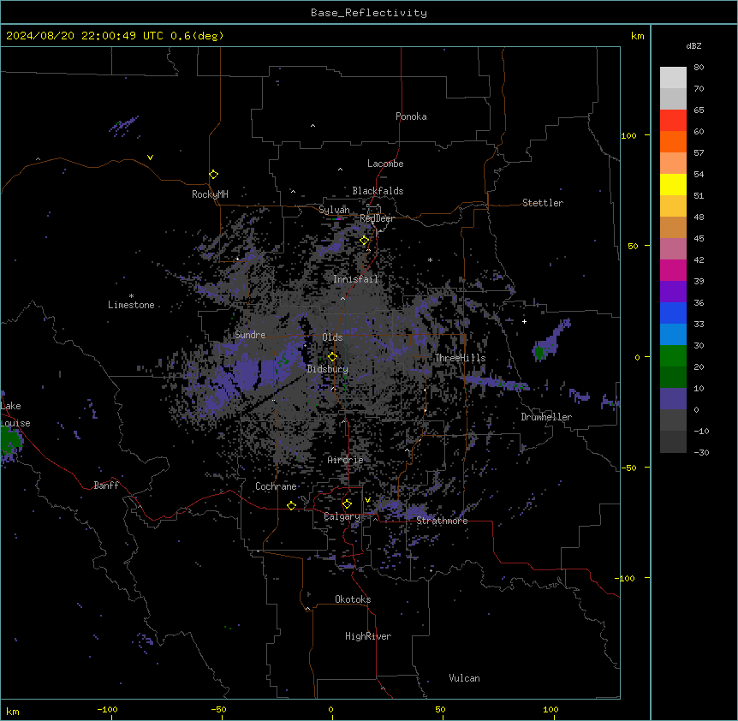Select the Blackfalds city label

click(378, 191)
